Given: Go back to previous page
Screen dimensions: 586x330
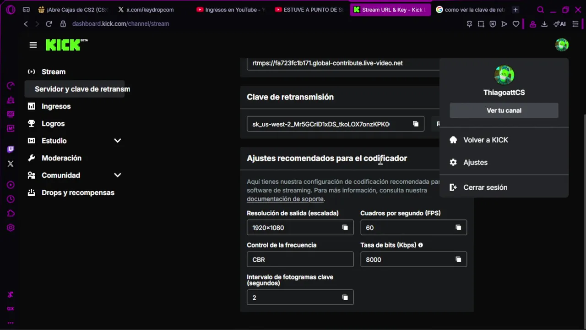Looking at the screenshot, I should pyautogui.click(x=26, y=24).
